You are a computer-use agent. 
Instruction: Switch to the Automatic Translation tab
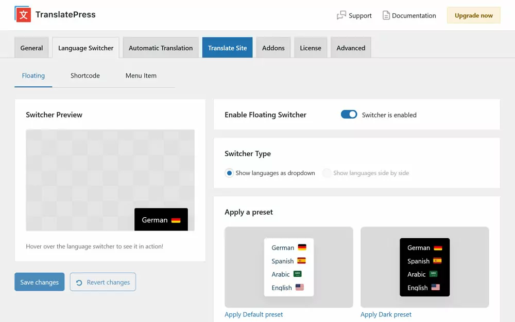click(x=160, y=47)
